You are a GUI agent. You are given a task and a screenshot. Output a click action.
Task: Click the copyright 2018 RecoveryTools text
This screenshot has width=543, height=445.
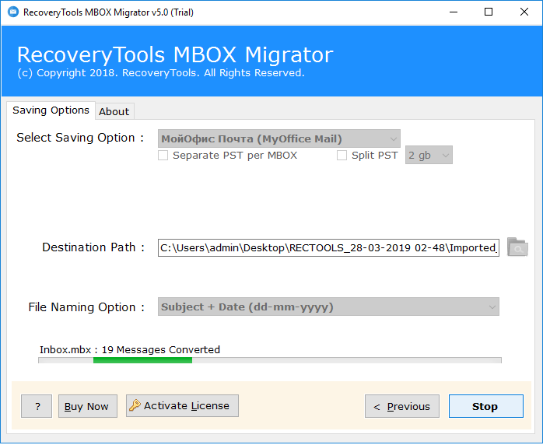tap(161, 73)
